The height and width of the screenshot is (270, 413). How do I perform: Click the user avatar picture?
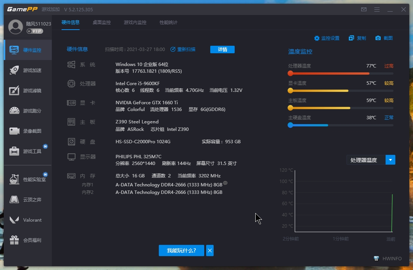[15, 27]
